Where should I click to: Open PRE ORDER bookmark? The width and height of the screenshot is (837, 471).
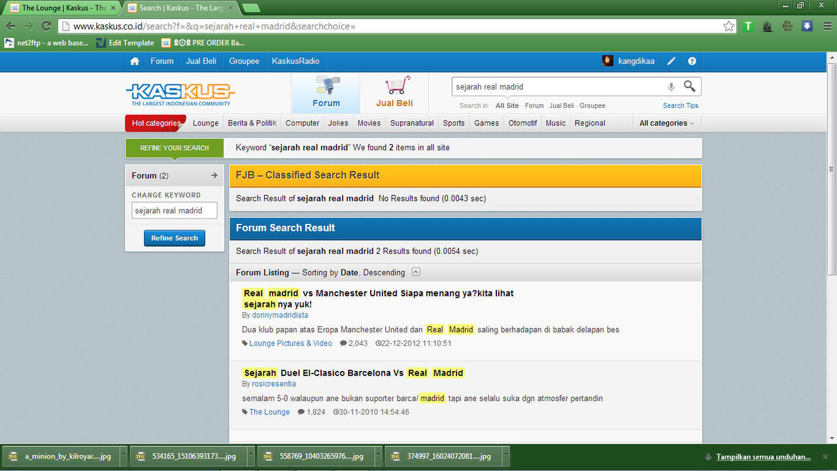click(x=203, y=43)
